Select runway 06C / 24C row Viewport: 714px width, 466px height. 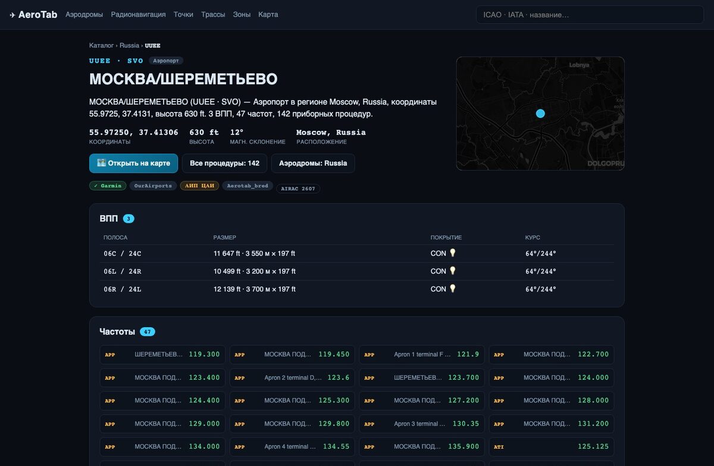(357, 254)
